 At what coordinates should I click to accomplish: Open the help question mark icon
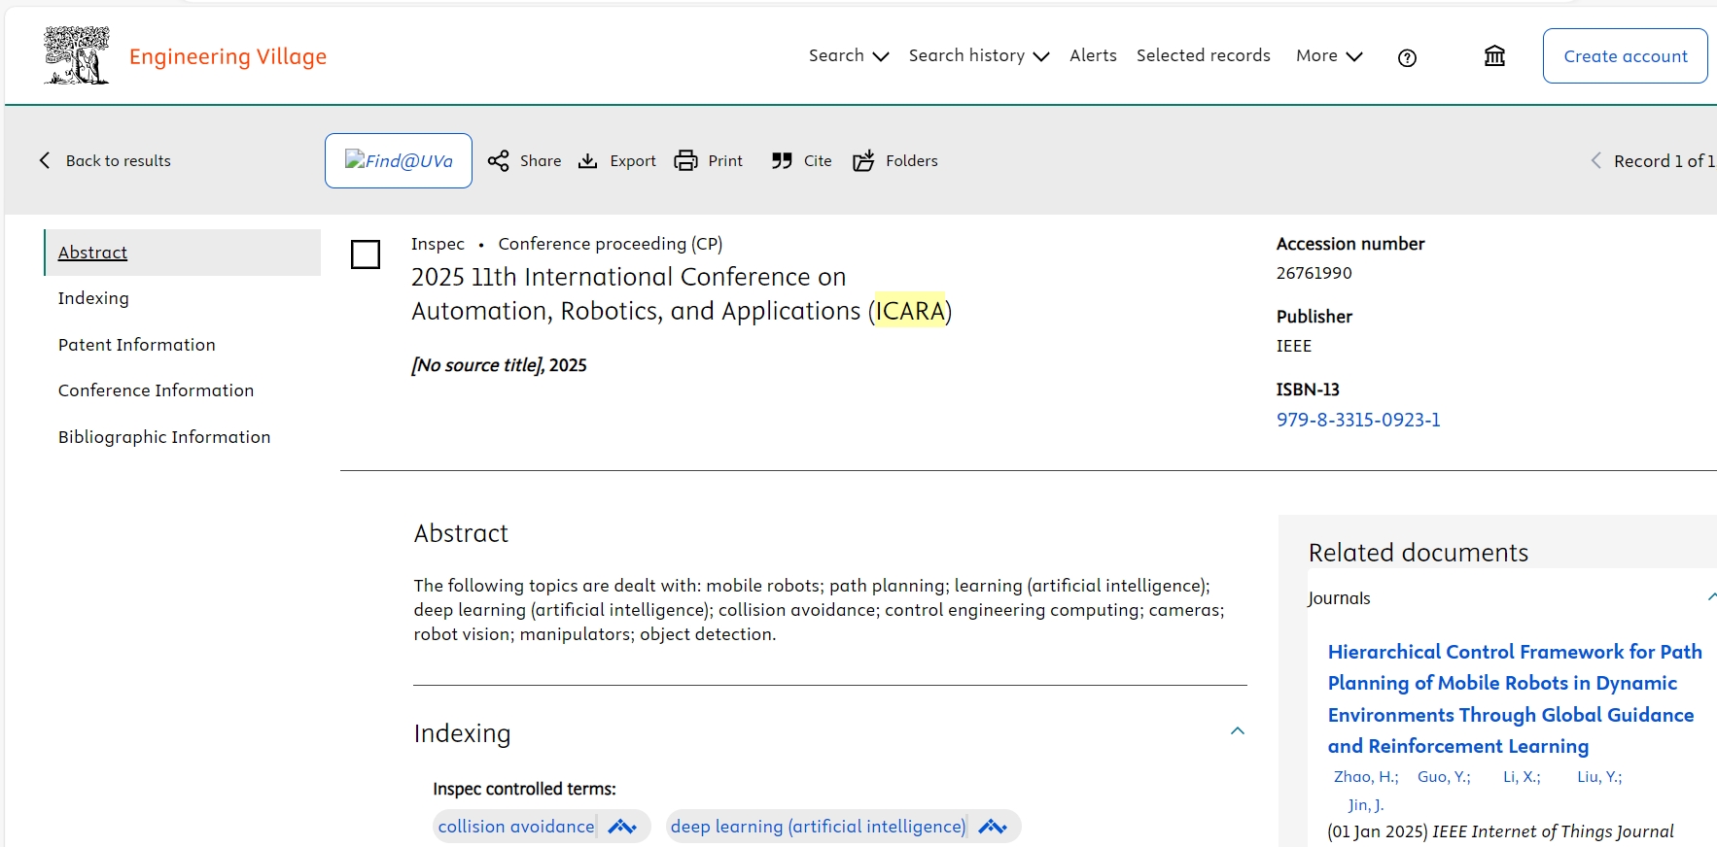click(1407, 58)
